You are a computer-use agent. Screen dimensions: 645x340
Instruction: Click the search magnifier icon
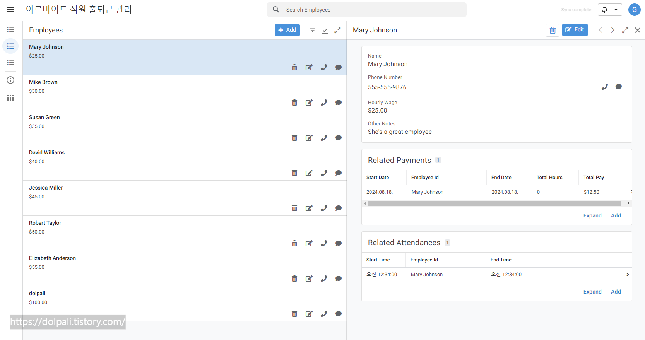(276, 10)
